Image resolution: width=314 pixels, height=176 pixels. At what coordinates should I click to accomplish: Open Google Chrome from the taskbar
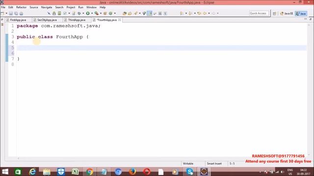[89, 172]
